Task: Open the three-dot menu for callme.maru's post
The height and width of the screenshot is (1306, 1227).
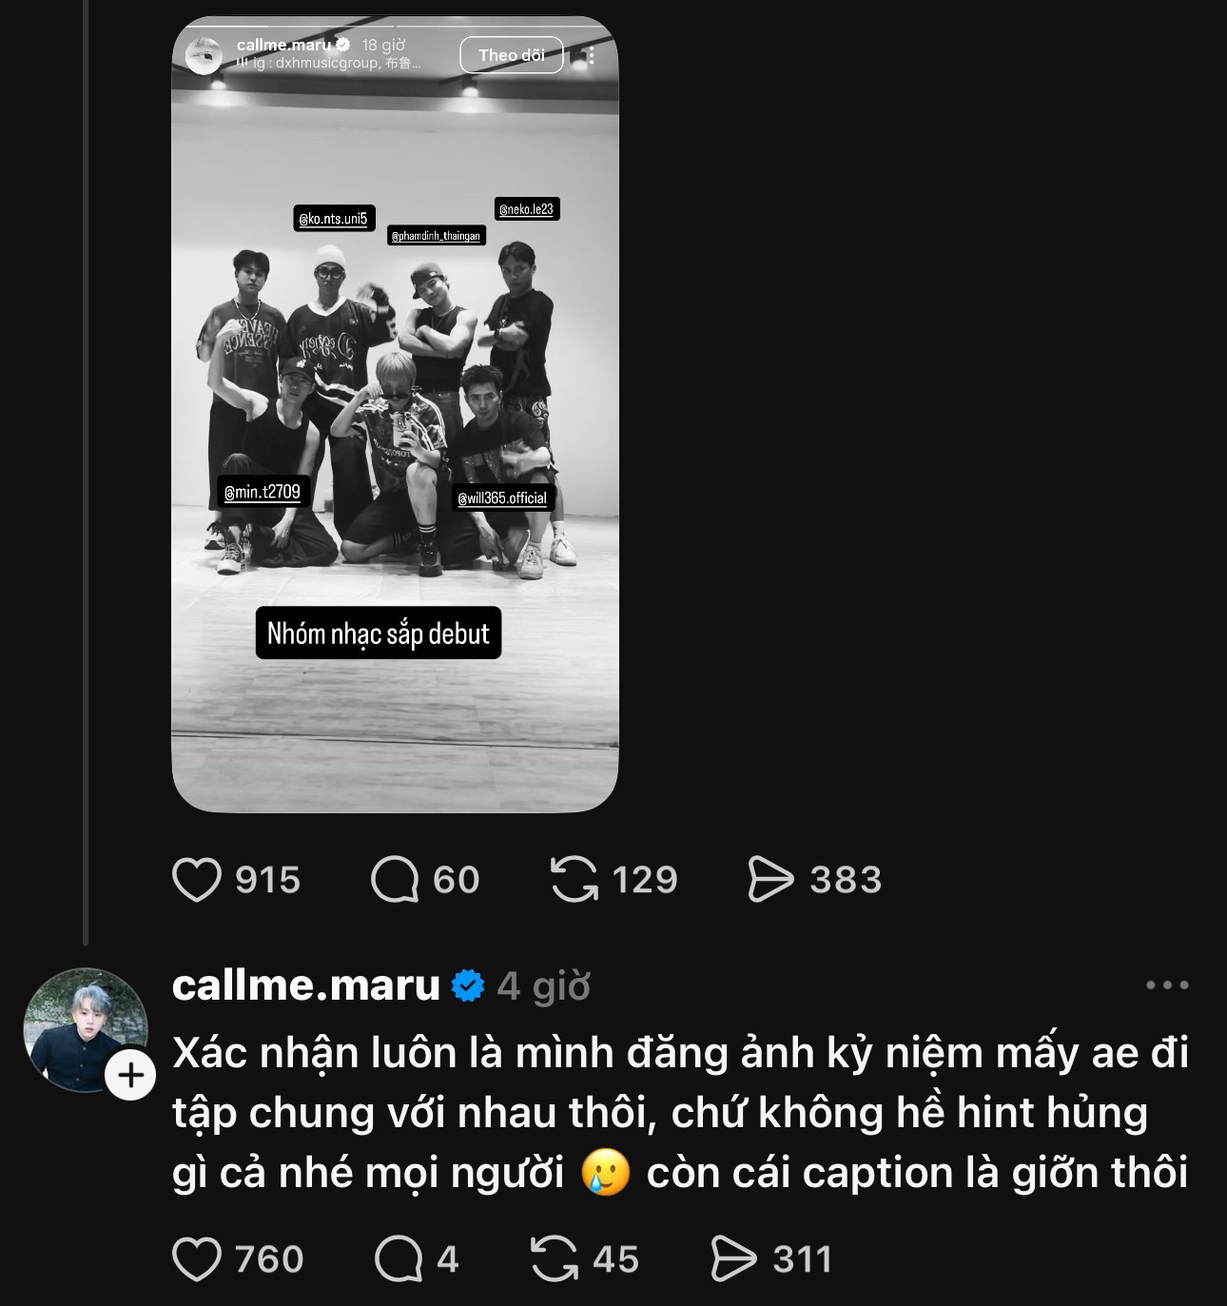Action: point(1167,985)
